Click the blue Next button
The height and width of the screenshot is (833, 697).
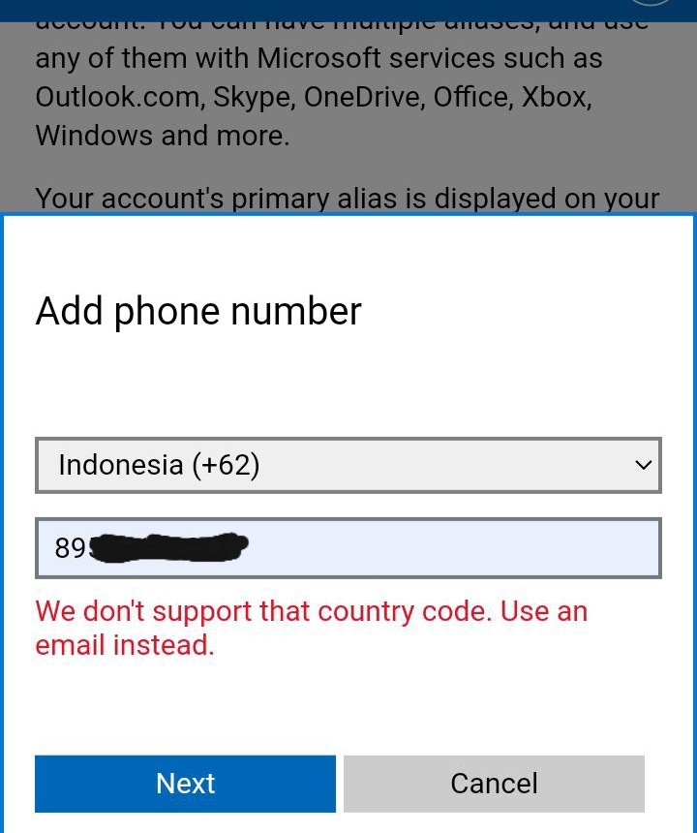185,784
